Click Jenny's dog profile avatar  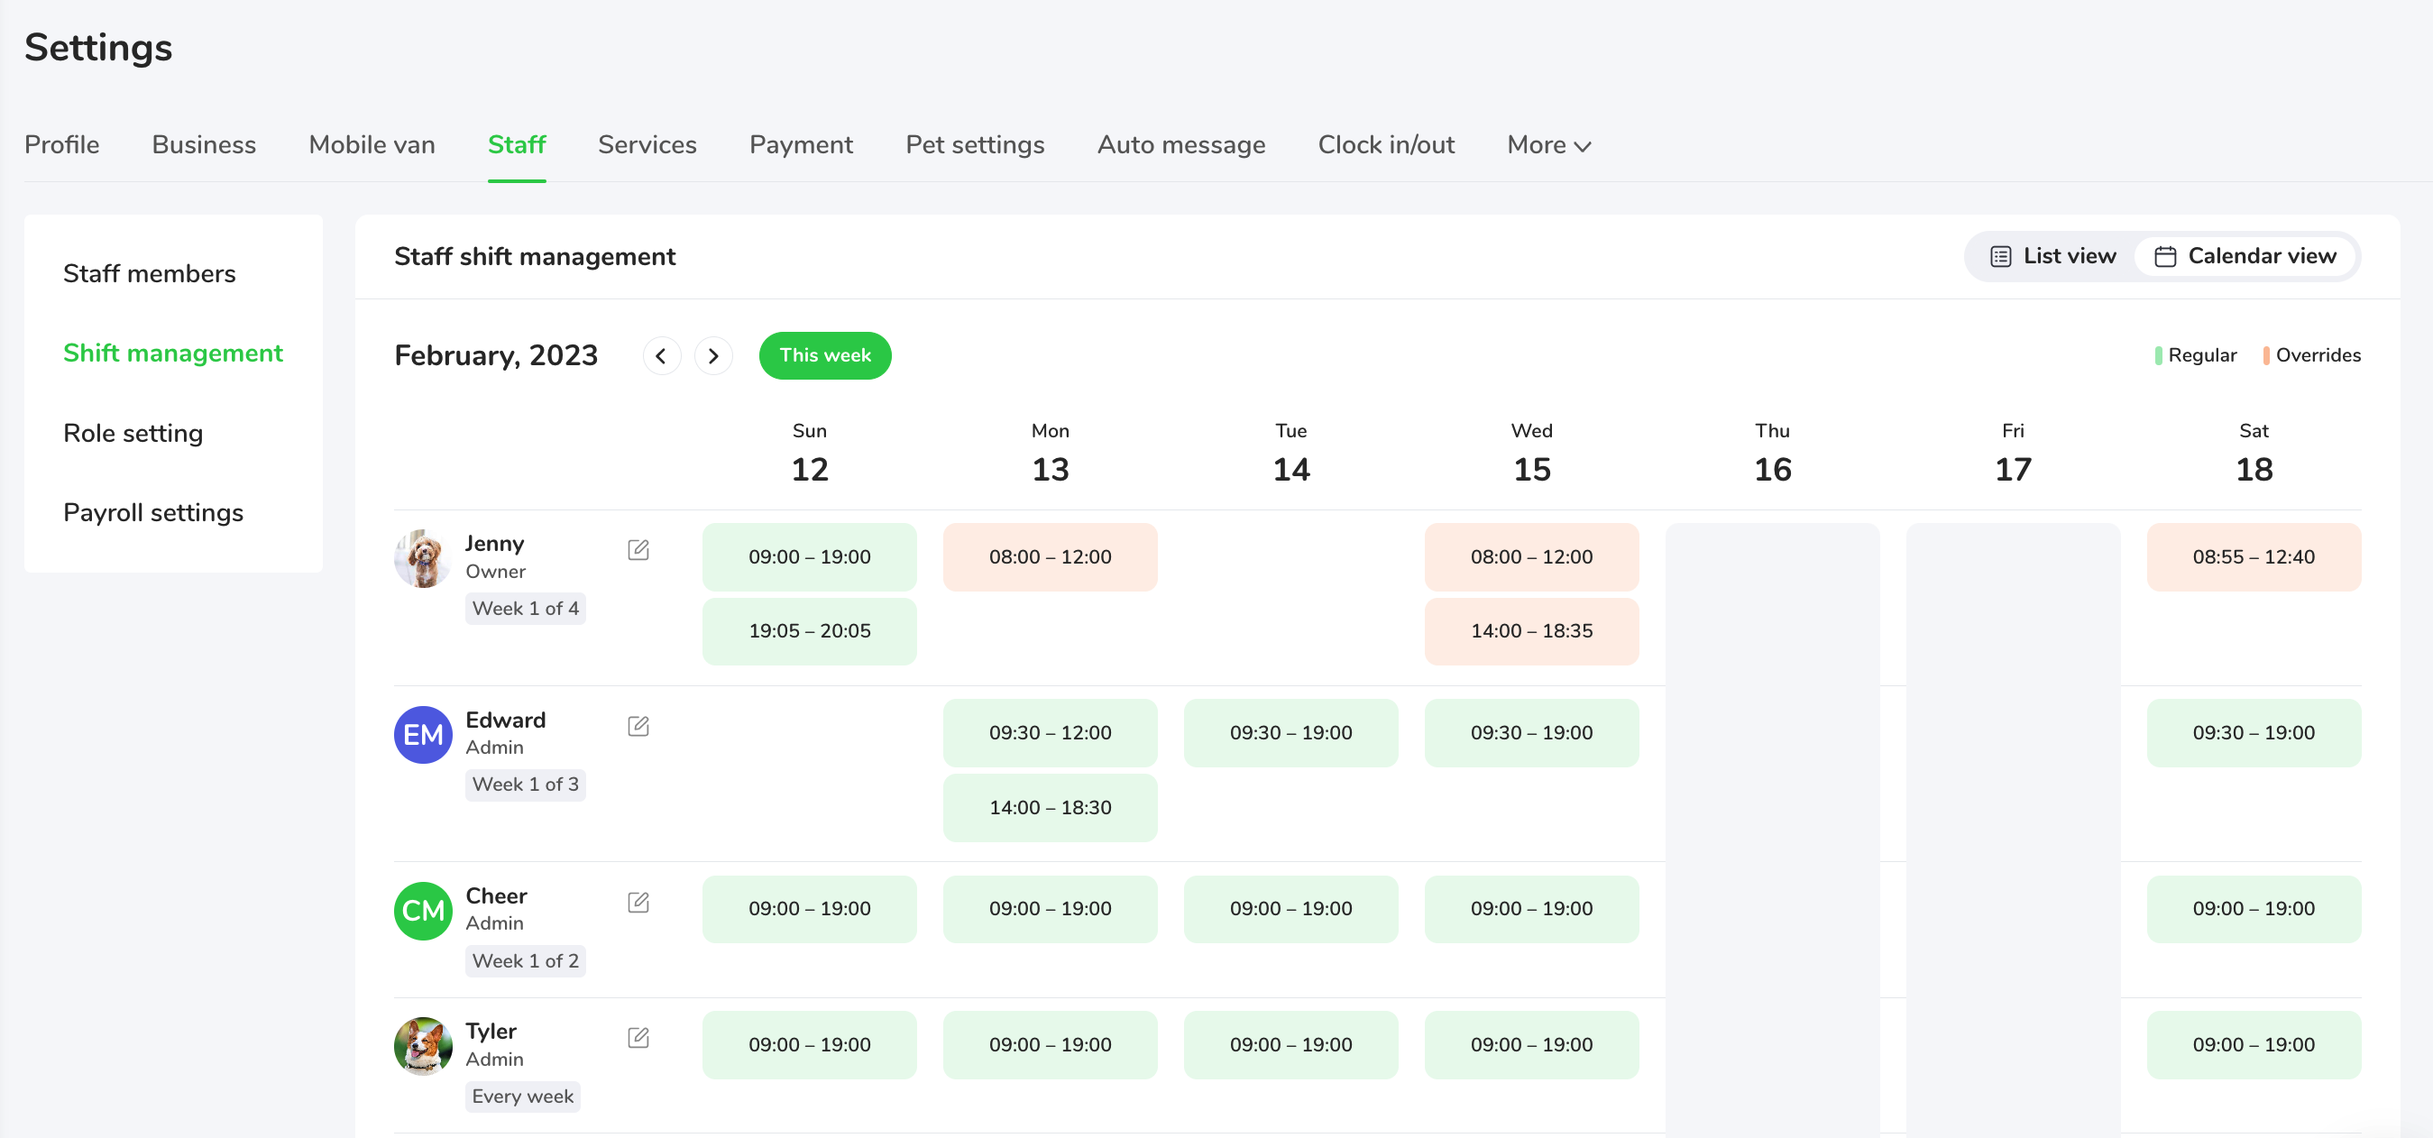pyautogui.click(x=422, y=558)
